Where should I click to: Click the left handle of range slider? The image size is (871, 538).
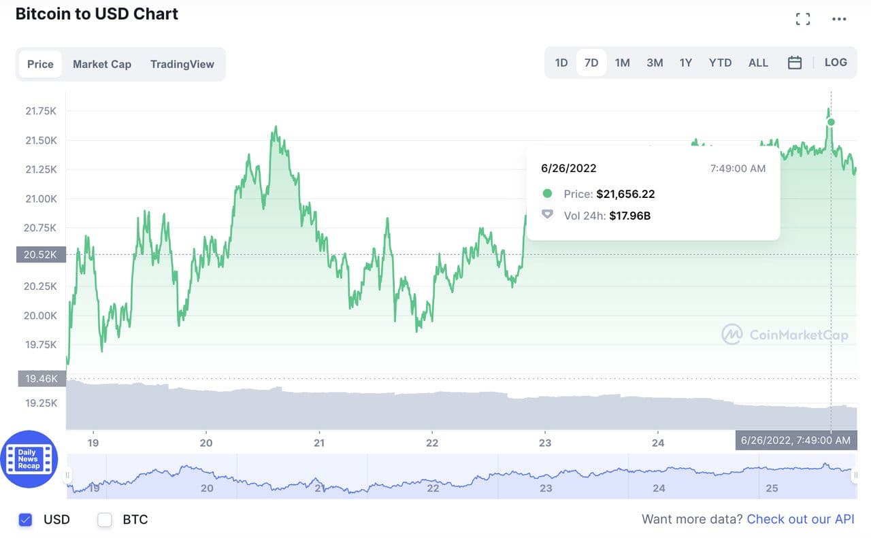tap(67, 475)
